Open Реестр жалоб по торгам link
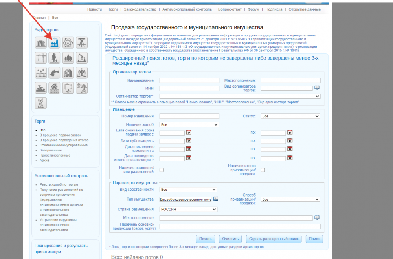Viewport: 393px width, 259px height. [x=59, y=184]
